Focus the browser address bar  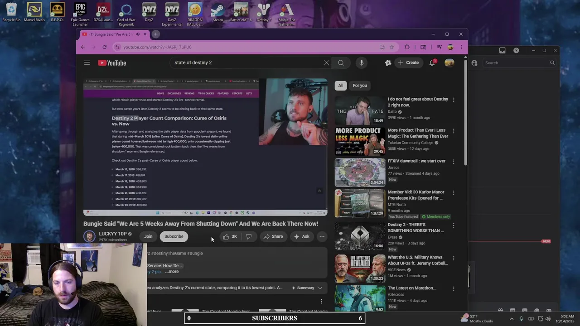coord(249,47)
